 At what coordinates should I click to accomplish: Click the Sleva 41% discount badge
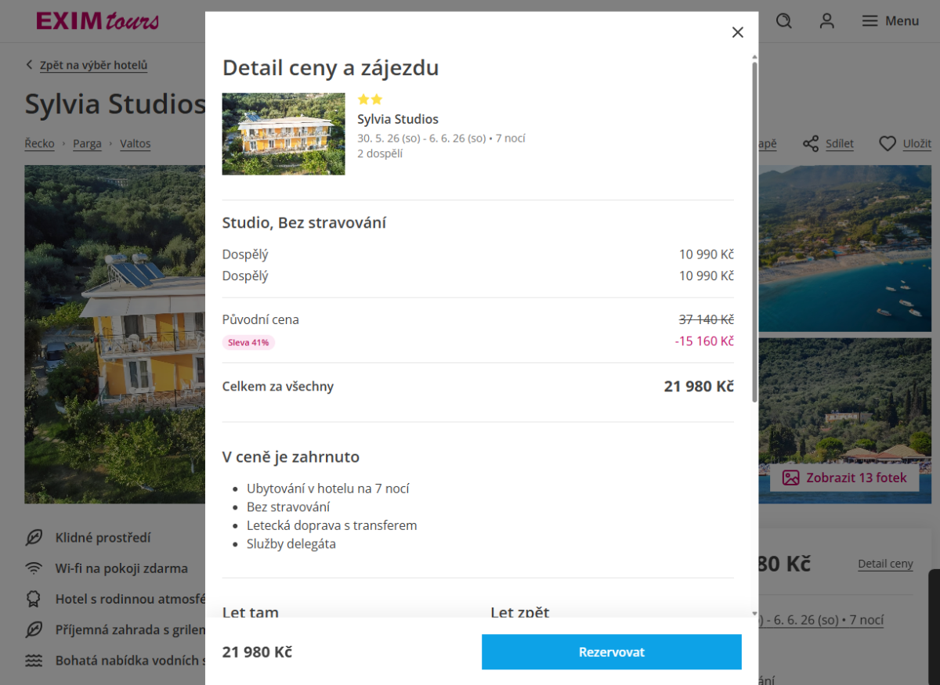[x=249, y=342]
